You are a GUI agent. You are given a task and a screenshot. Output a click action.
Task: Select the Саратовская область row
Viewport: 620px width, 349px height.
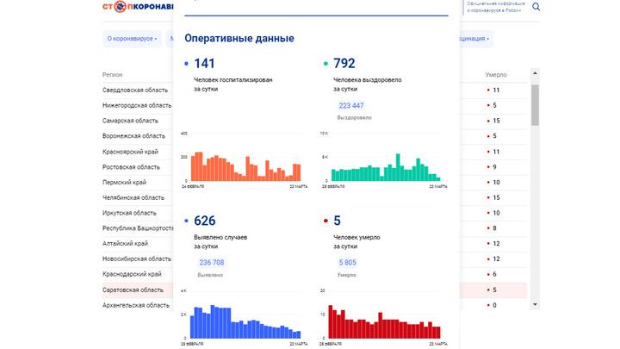click(x=133, y=290)
